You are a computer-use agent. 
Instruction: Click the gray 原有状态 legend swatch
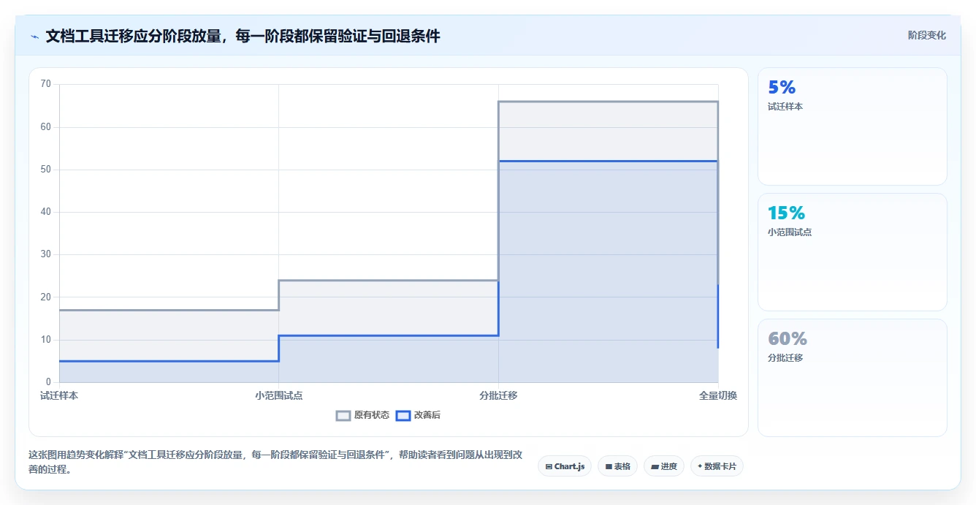[343, 415]
